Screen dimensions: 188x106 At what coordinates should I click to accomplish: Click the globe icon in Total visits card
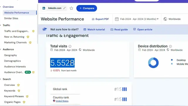[x=80, y=50]
